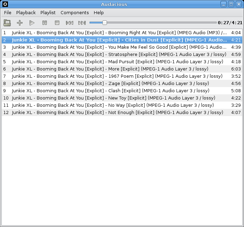Select track 3 You Make Me Feel So Good
Screen dimensions: 244x227
122,47
